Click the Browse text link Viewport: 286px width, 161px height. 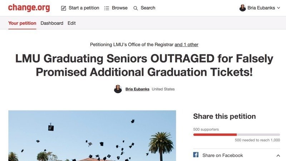click(119, 8)
